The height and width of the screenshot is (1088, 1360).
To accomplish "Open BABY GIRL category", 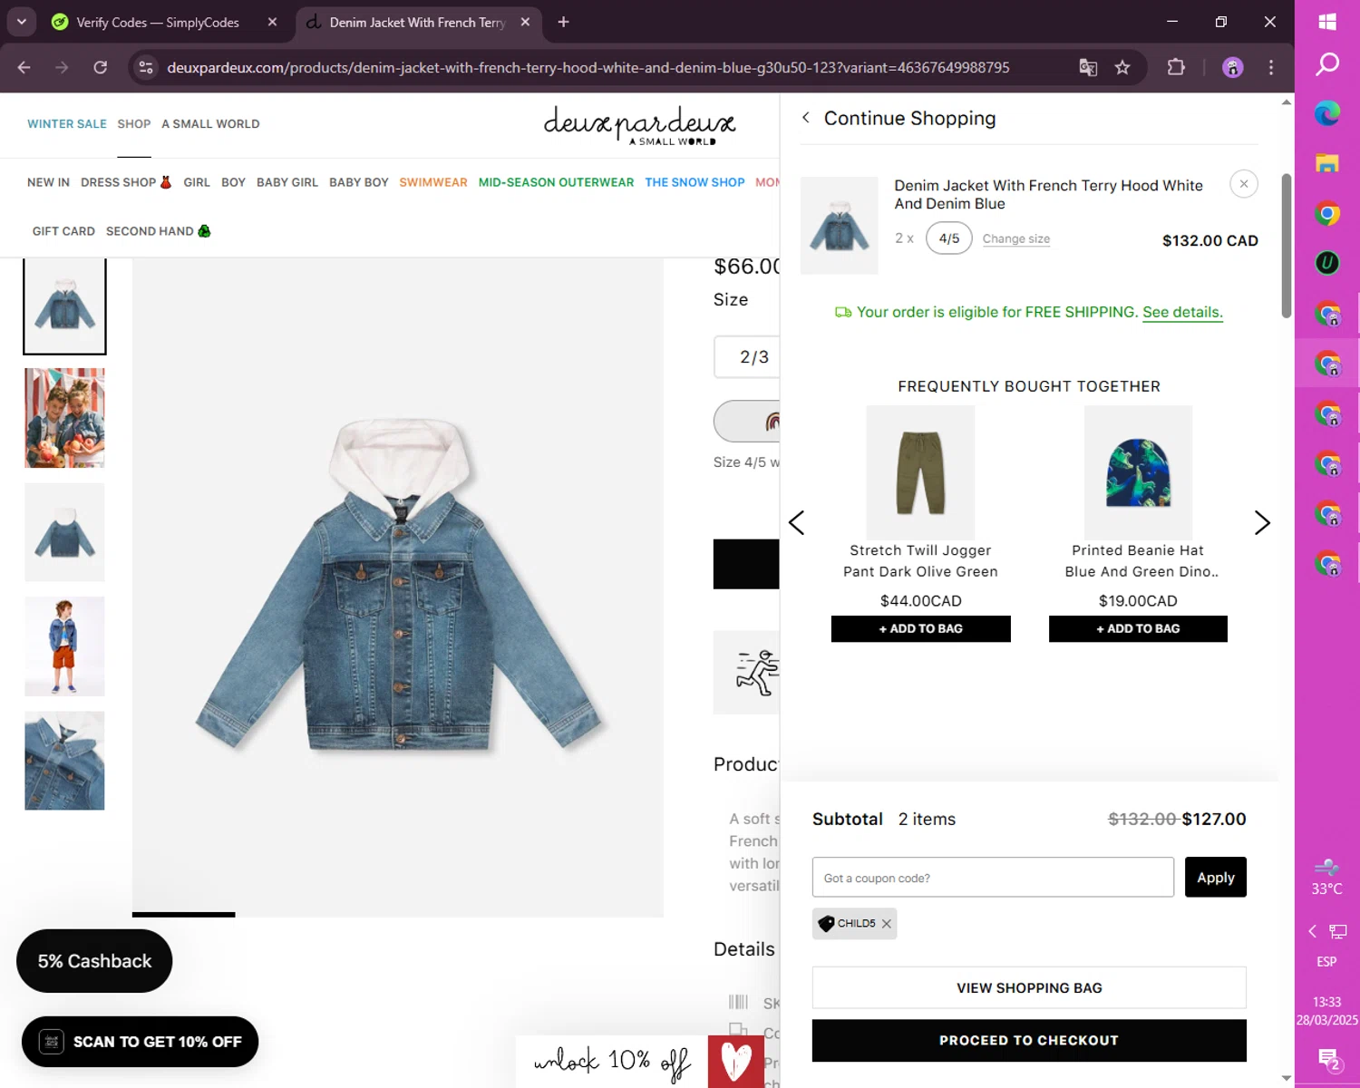I will pyautogui.click(x=287, y=182).
